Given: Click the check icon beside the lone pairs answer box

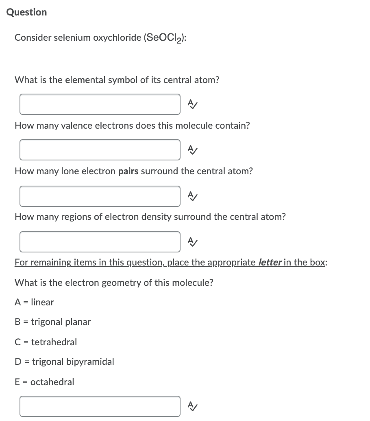Looking at the screenshot, I should pyautogui.click(x=193, y=196).
